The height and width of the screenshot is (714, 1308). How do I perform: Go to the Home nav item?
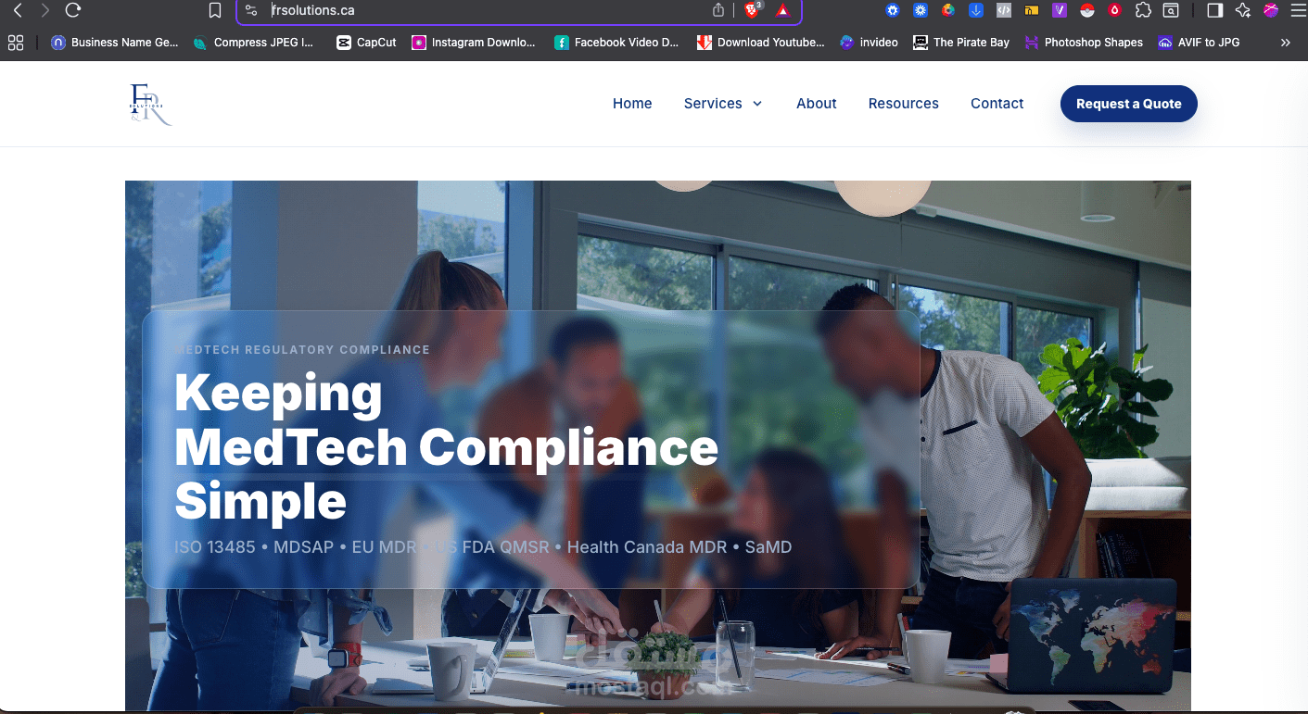[632, 104]
